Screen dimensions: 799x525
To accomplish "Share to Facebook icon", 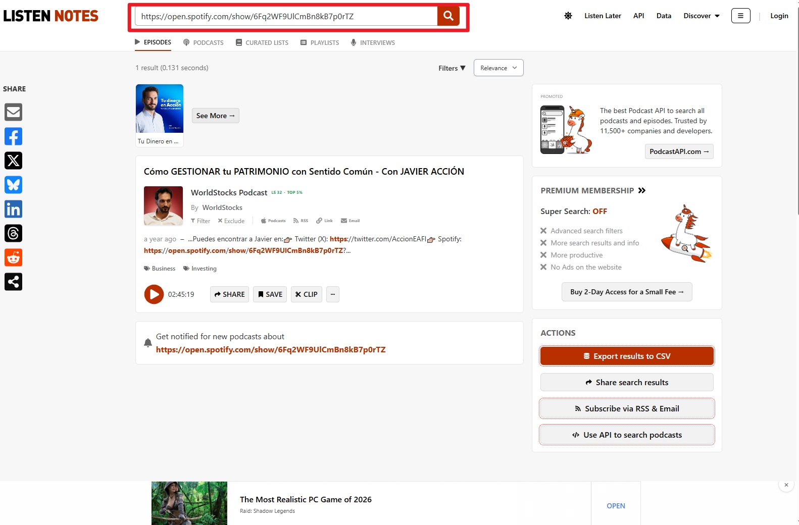I will (14, 136).
